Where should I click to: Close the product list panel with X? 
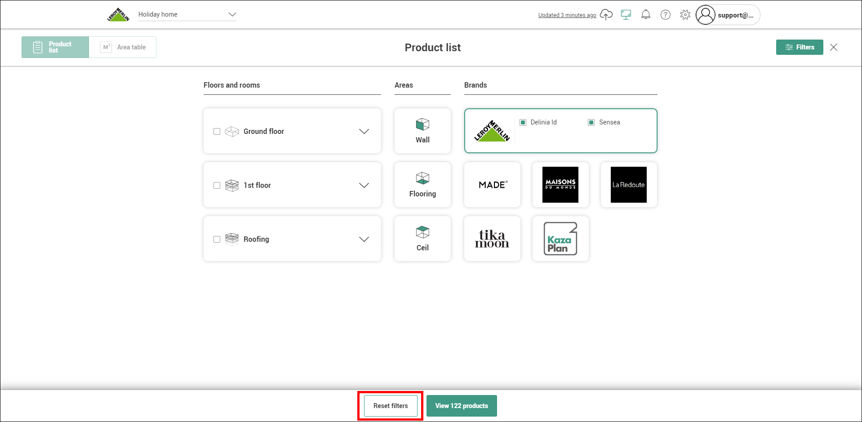(x=834, y=47)
